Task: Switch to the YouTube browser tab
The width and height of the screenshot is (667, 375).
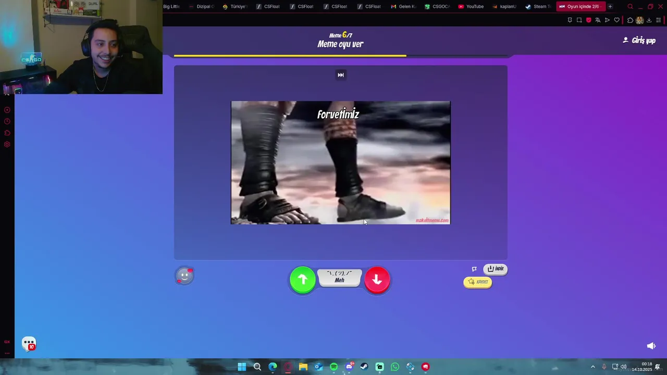Action: (x=471, y=7)
